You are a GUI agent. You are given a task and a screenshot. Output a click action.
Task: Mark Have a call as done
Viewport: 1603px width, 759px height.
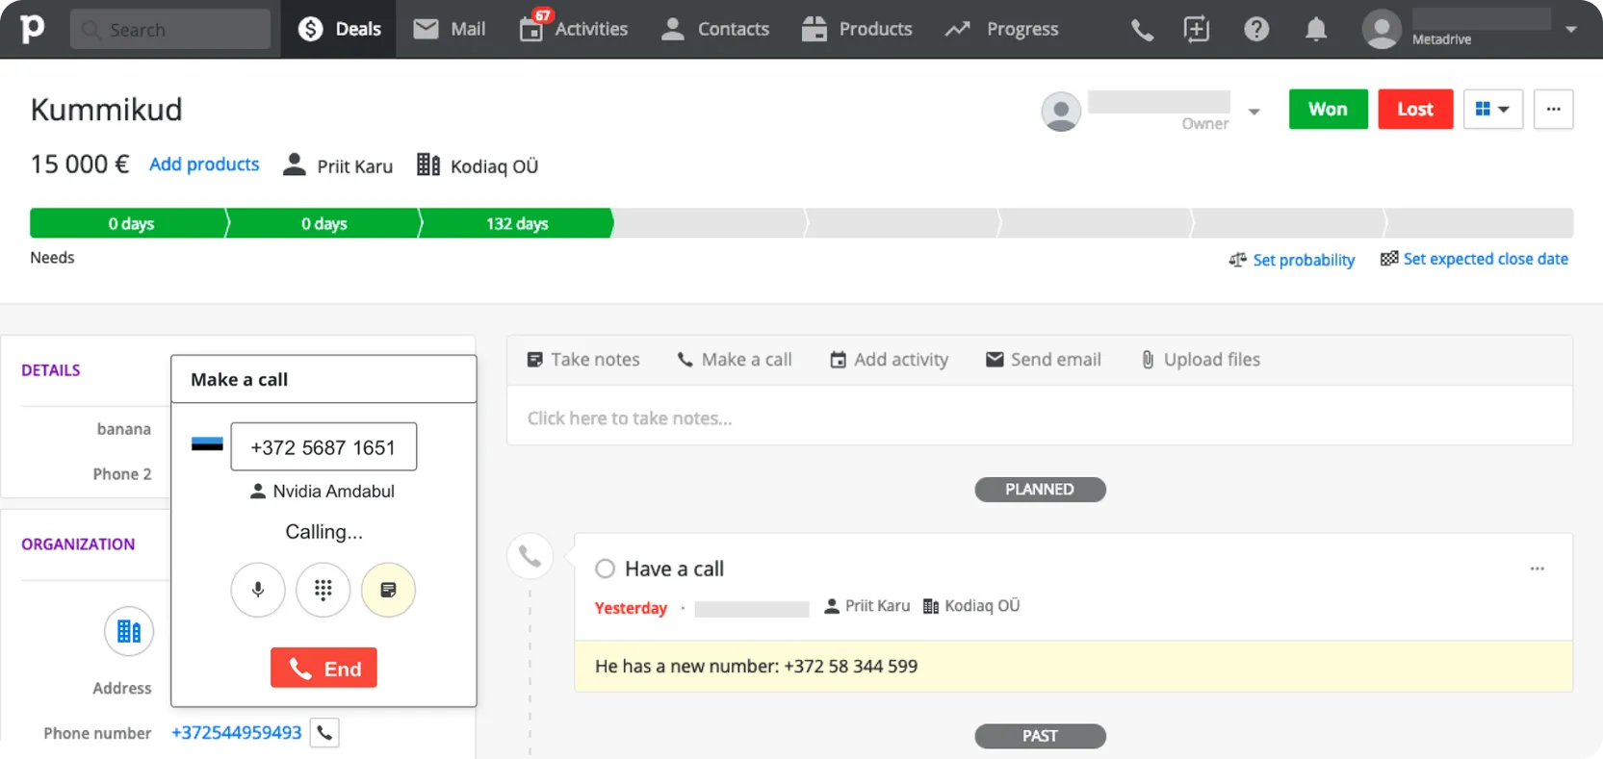coord(605,569)
